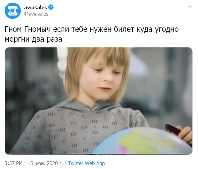
Task: Click the 3:37 PM timestamp
Action: [x=14, y=163]
